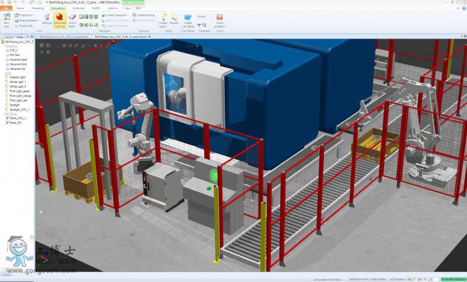Click the first Navigate view icon, top row

point(81,17)
